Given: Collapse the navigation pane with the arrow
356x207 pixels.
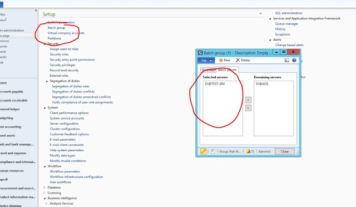Looking at the screenshot, I should tap(36, 11).
